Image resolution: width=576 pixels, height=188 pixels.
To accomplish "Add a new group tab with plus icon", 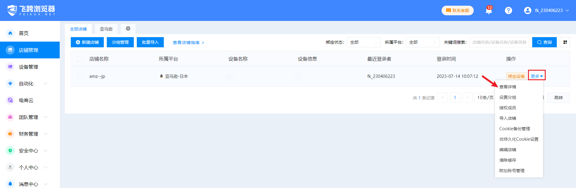I will (x=128, y=29).
